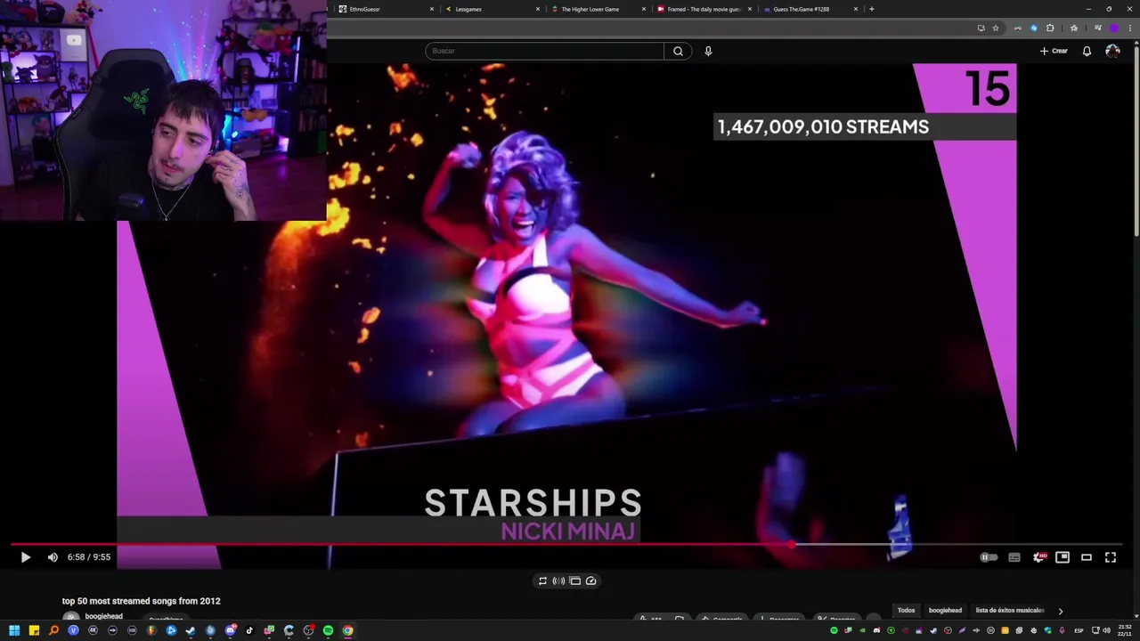Open the taskbar search magnifier

(53, 630)
